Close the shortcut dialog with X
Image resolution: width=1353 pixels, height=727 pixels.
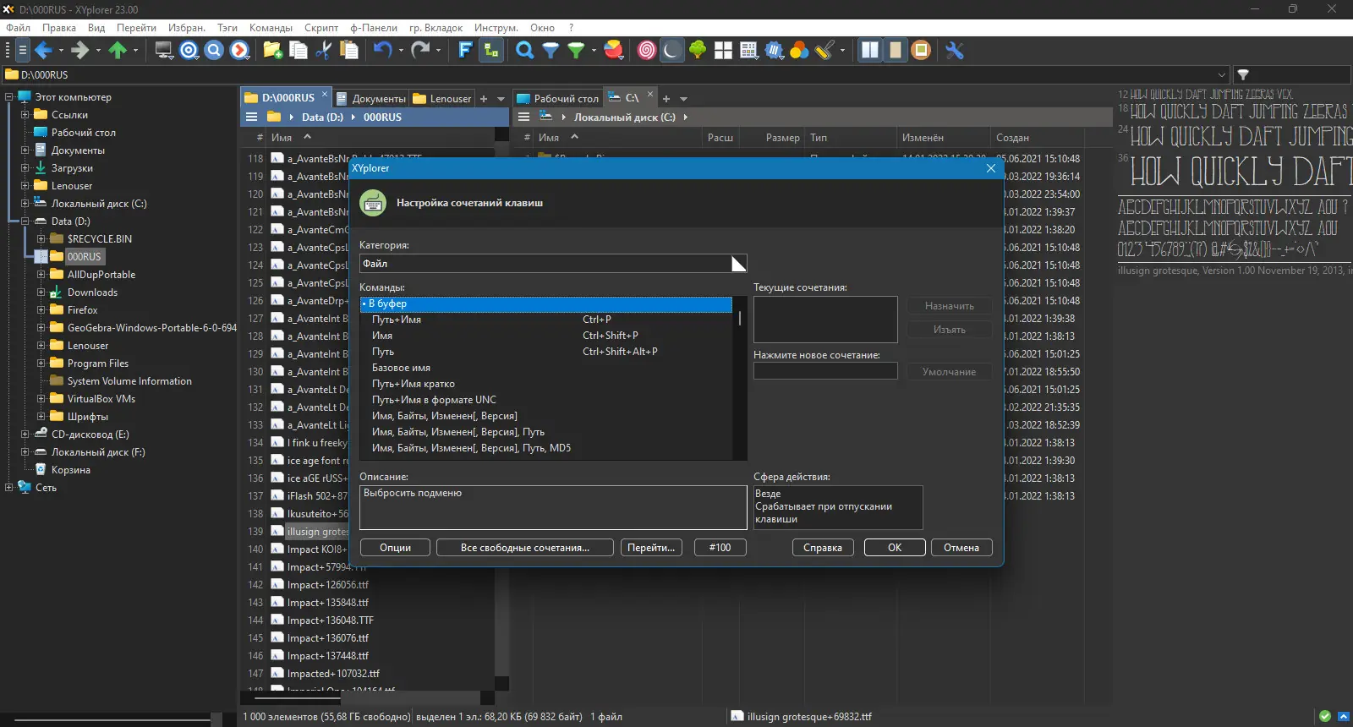[991, 168]
